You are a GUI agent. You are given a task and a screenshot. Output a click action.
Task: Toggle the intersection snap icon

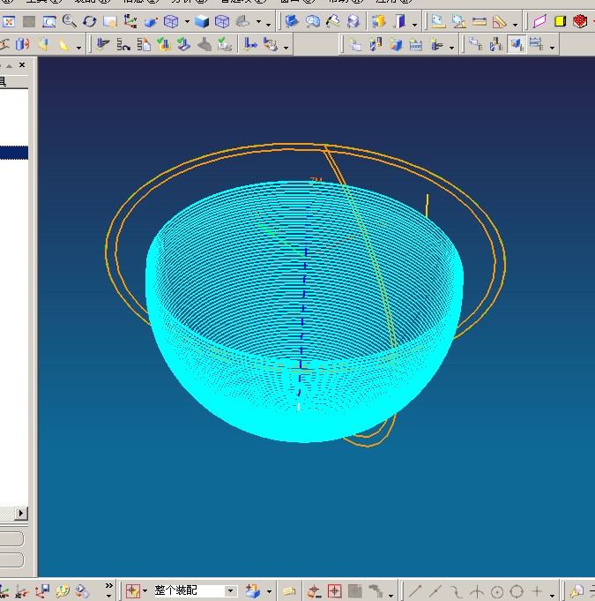pos(476,591)
